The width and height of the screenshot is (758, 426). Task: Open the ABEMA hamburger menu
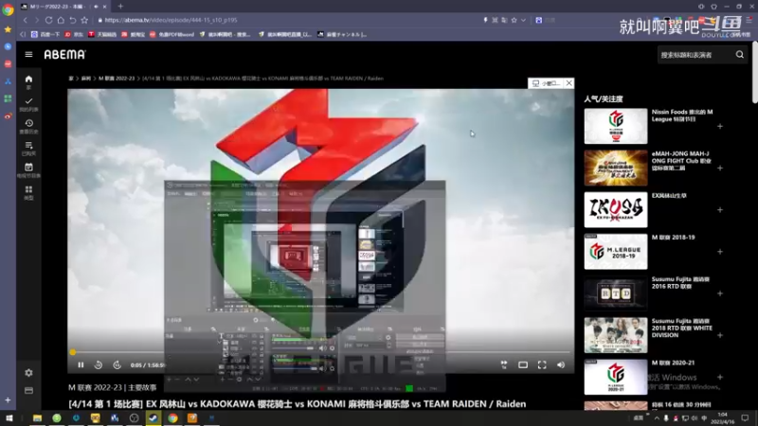(28, 55)
